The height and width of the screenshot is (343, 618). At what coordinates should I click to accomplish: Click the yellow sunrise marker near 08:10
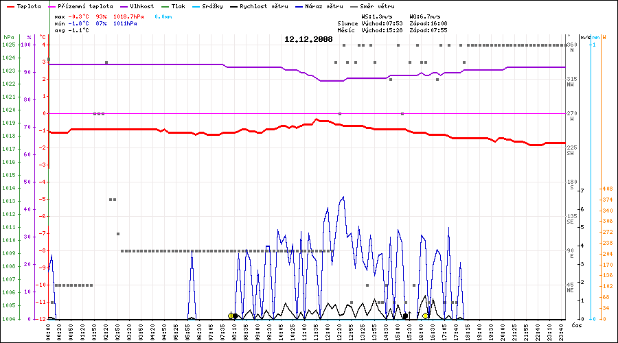(231, 316)
